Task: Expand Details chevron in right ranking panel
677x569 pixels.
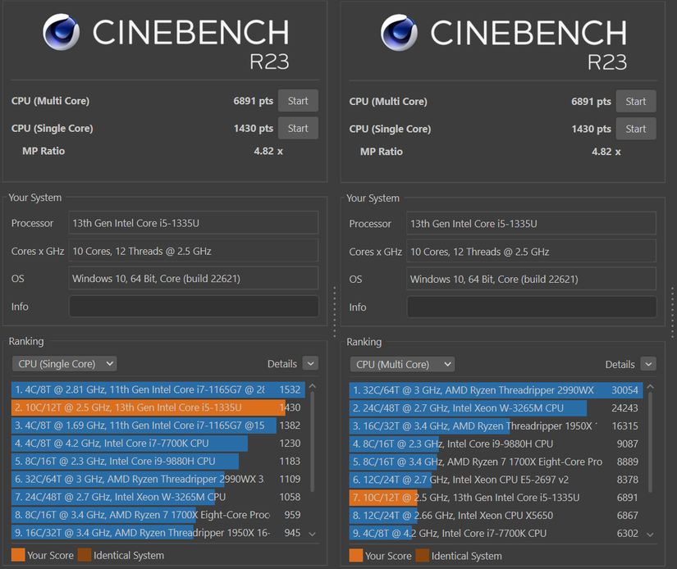Action: tap(648, 364)
